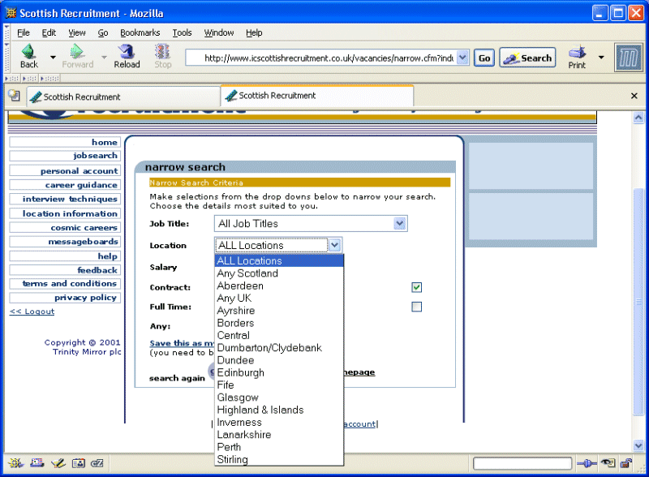Screen dimensions: 649x477
Task: Select Stirling in the location list
Action: point(279,460)
